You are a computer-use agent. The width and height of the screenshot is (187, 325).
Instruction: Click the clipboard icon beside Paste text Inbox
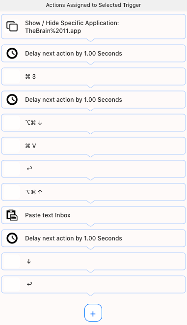[x=12, y=215]
